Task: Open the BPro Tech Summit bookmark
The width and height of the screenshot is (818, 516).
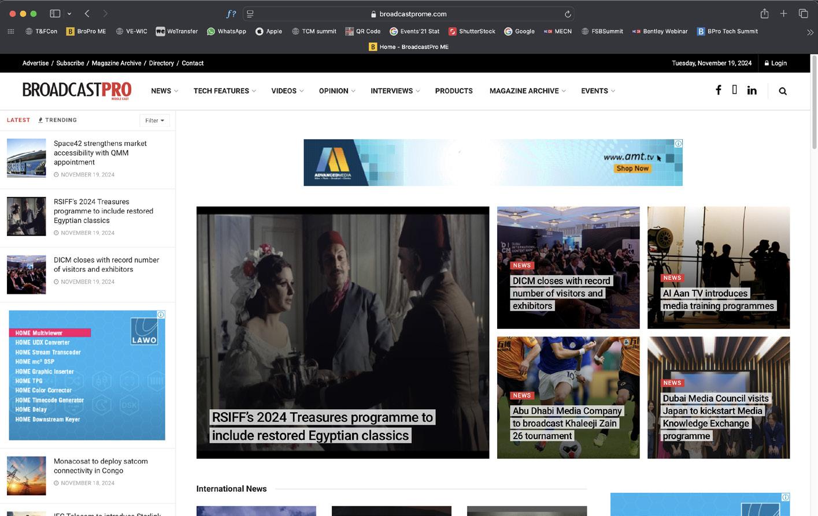Action: (x=727, y=31)
